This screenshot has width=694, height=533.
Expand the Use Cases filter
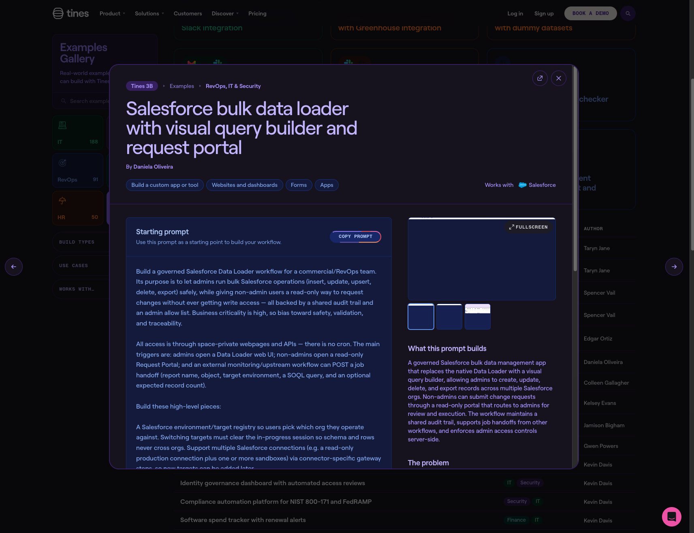[81, 266]
